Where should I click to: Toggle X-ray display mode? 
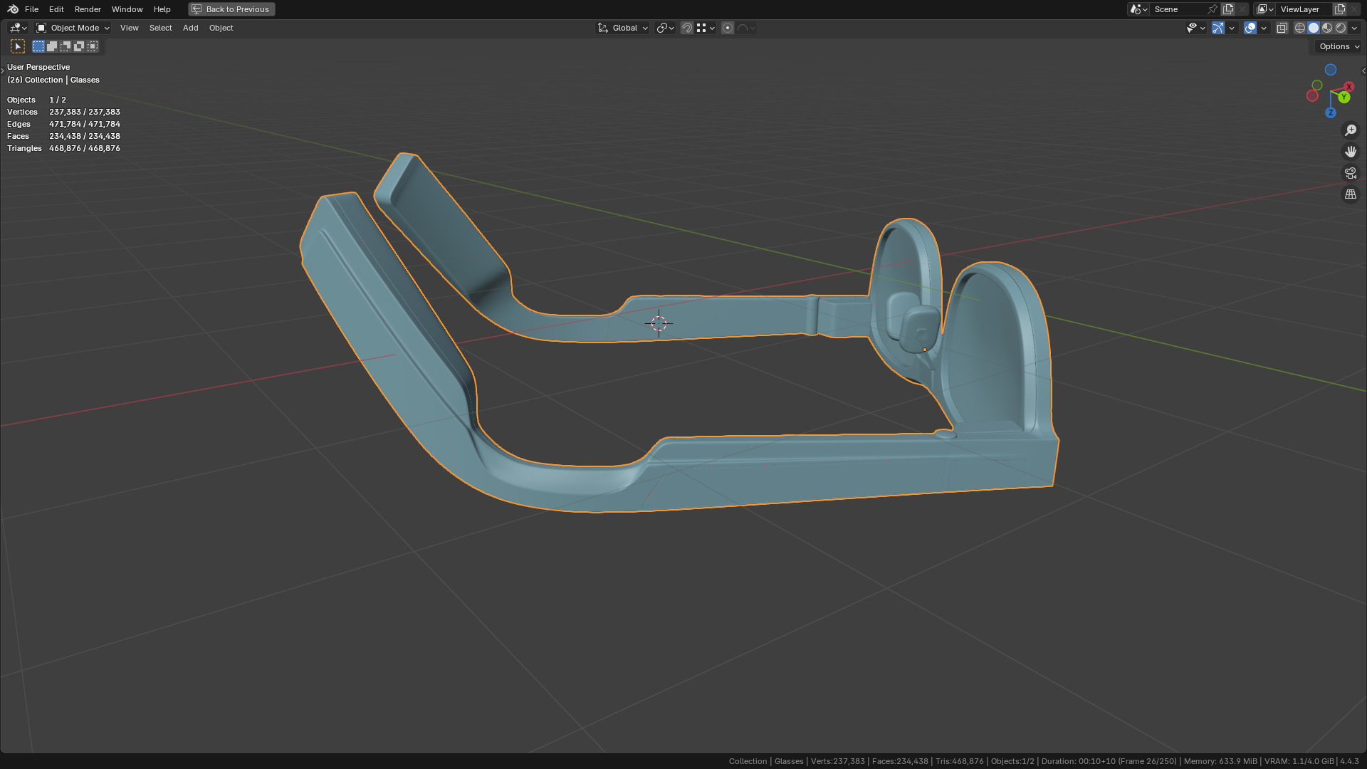pos(1282,28)
